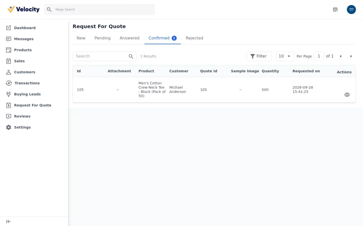Open the 10 per page dropdown
Viewport: 363px width, 226px height.
(x=285, y=56)
